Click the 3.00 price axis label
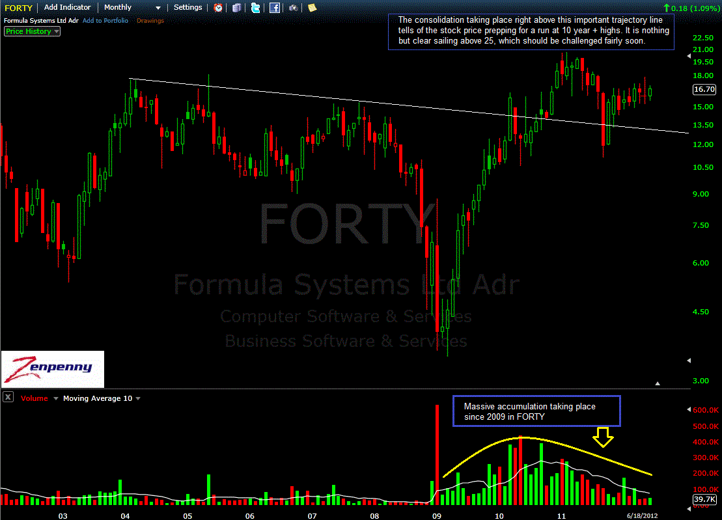This screenshot has width=722, height=520. tap(701, 381)
